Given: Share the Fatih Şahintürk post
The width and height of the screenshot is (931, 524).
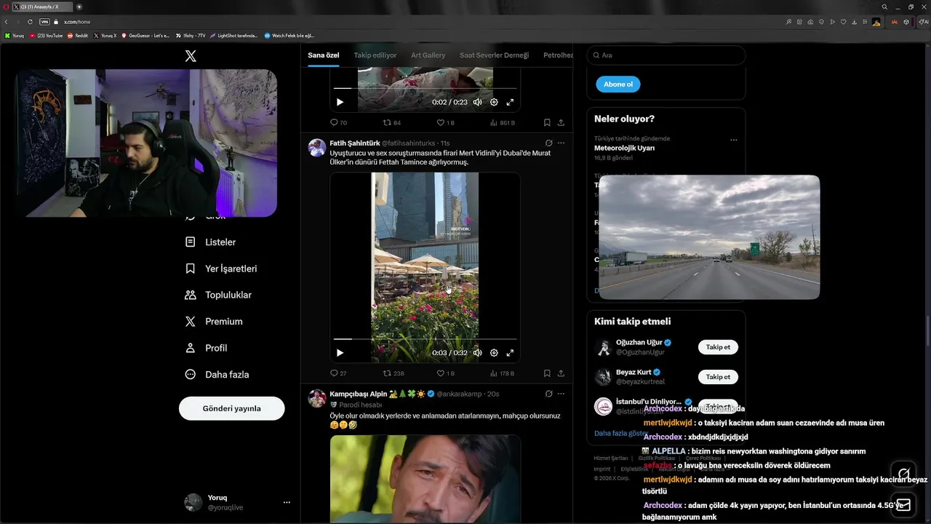Looking at the screenshot, I should tap(561, 373).
